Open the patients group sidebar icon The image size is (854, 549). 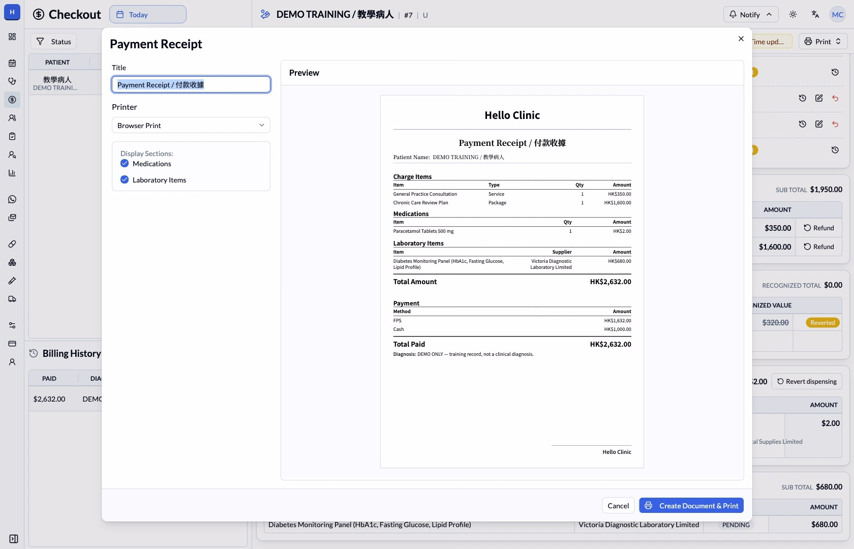[x=12, y=118]
